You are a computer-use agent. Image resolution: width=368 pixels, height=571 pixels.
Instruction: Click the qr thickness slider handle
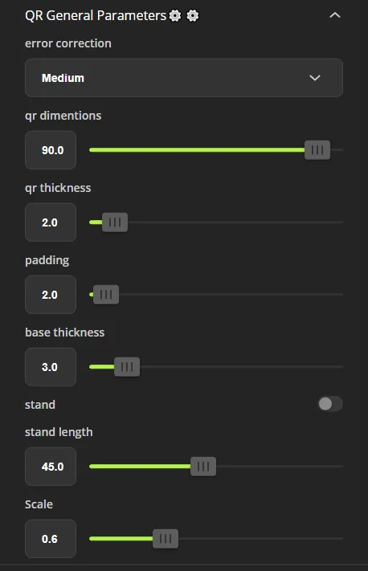click(x=115, y=222)
